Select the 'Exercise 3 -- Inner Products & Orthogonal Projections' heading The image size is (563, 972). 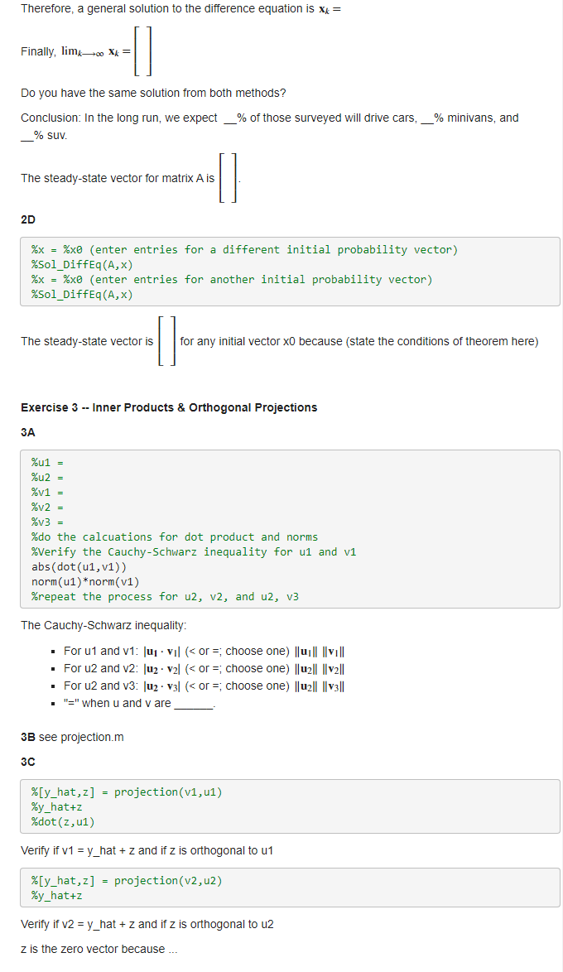[169, 408]
